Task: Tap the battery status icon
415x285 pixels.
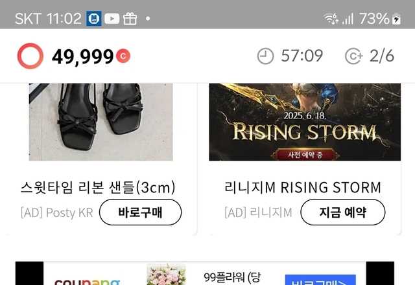Action: coord(397,19)
